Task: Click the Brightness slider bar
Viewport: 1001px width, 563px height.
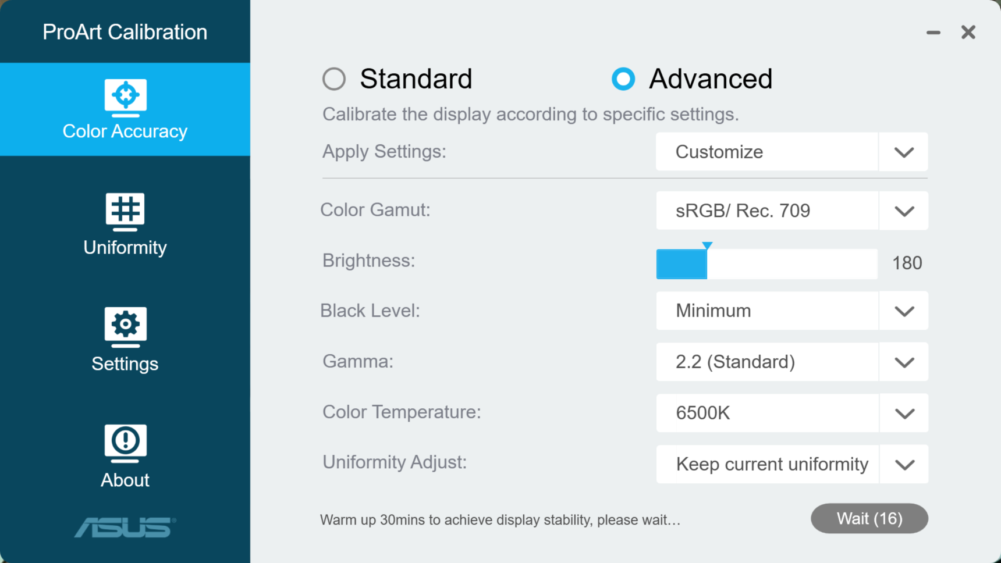Action: [x=766, y=264]
